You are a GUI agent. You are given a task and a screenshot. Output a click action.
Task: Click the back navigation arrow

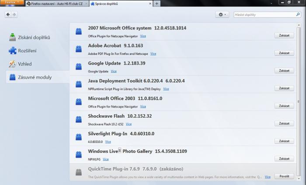pyautogui.click(x=8, y=14)
